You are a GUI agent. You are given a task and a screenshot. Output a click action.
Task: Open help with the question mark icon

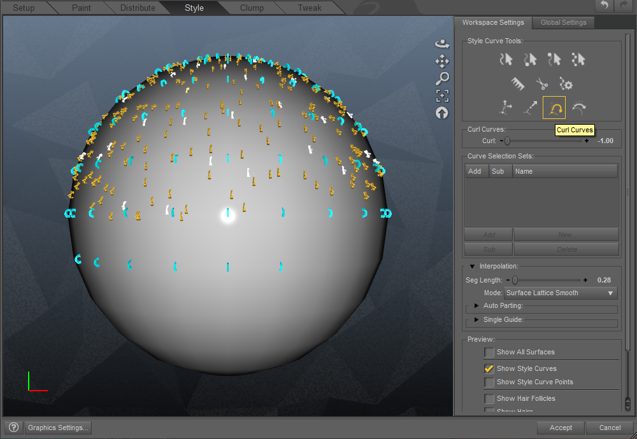[x=13, y=428]
